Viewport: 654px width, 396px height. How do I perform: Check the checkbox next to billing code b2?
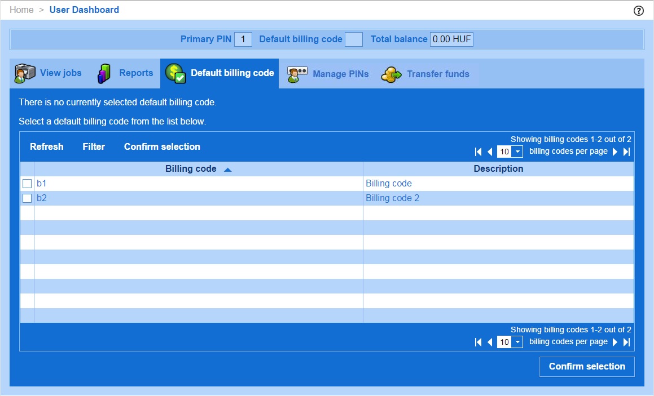(x=26, y=198)
